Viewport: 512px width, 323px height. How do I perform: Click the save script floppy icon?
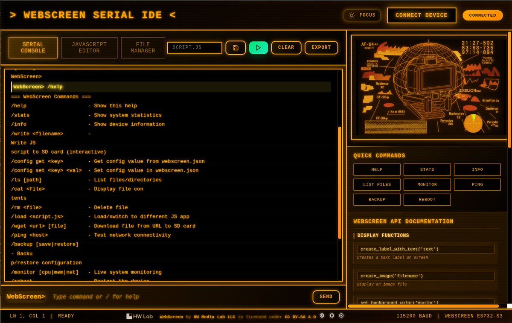pyautogui.click(x=236, y=47)
